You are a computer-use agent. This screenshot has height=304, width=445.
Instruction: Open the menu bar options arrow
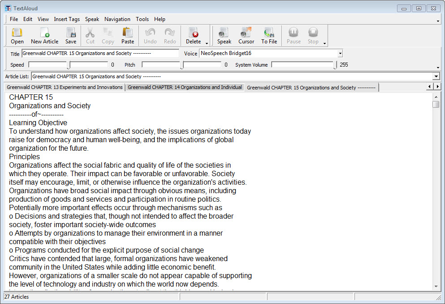(438, 21)
